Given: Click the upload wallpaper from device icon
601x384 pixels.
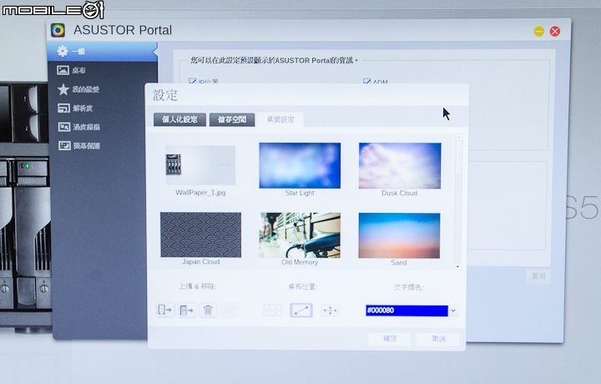Looking at the screenshot, I should (165, 310).
